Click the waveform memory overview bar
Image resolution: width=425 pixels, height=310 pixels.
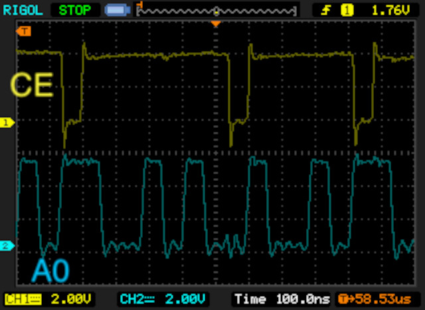[216, 11]
